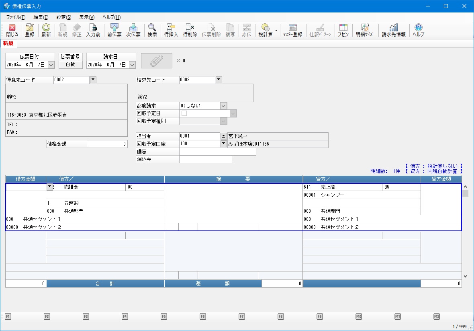Screen dimensions: 474x331
Task: Expand the 回収予定口座 lookup dropdown
Action: [223, 144]
